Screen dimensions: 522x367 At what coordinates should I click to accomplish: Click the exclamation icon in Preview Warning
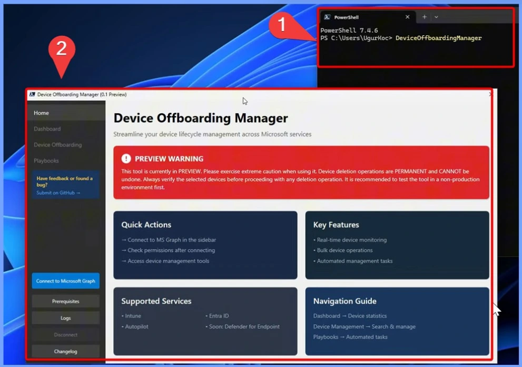pos(126,158)
